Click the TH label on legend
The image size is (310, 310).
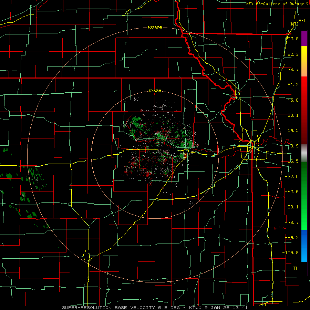point(296,268)
